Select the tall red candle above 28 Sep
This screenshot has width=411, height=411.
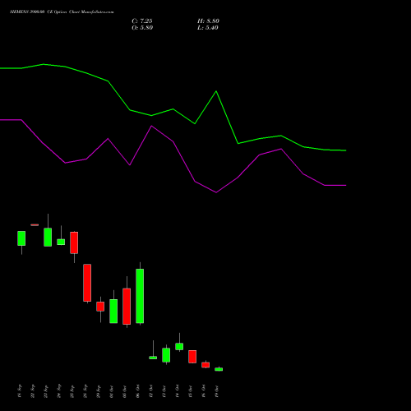[87, 283]
